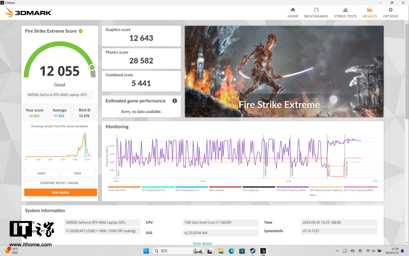Click the RESULTS bar chart icon
This screenshot has width=409, height=256.
[370, 10]
